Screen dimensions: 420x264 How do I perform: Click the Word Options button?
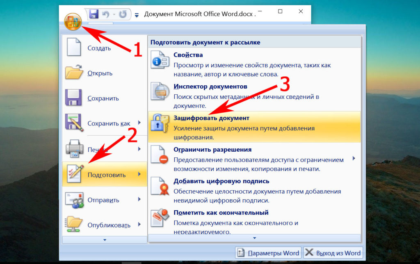click(268, 253)
